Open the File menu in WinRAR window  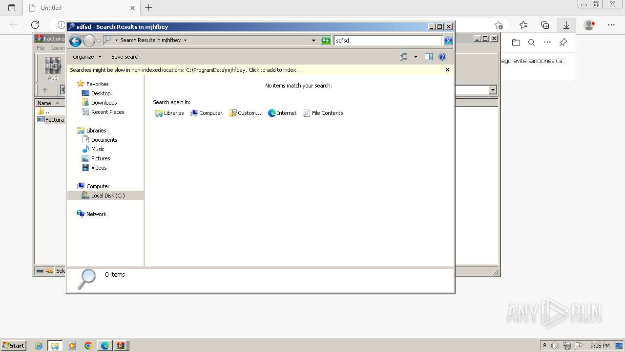pyautogui.click(x=41, y=48)
